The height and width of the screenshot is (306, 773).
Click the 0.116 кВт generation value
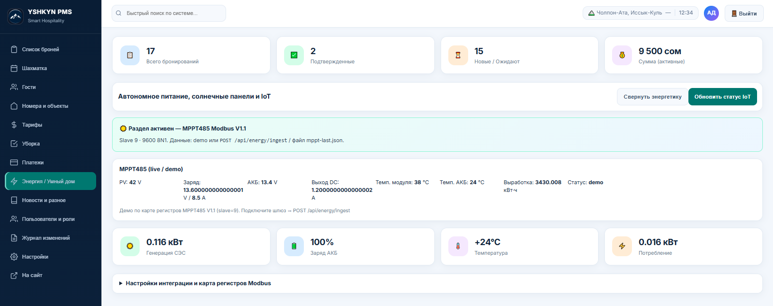pyautogui.click(x=164, y=242)
